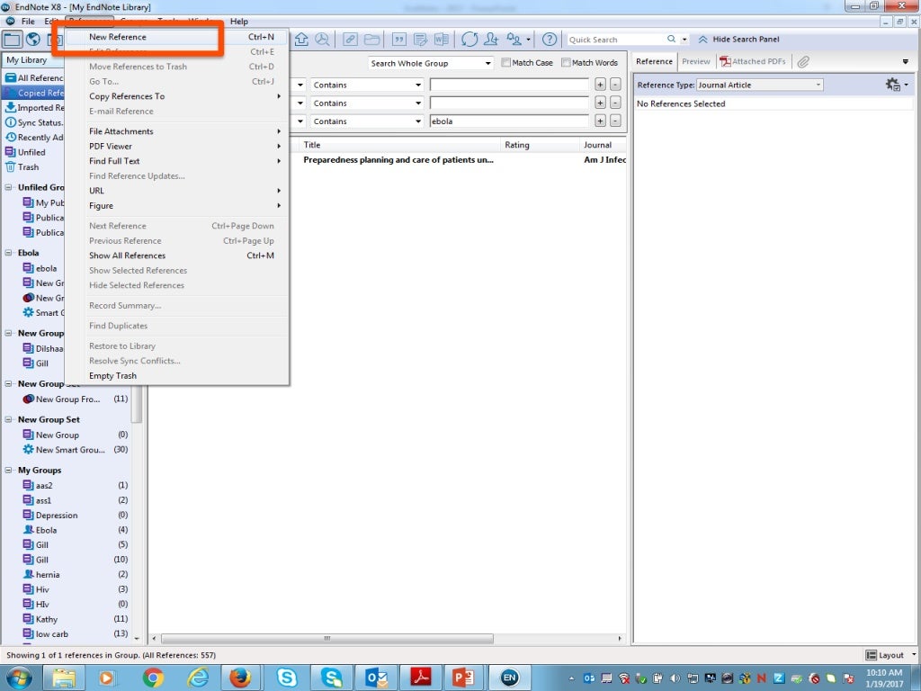Open the Quick Search options dropdown arrow
921x691 pixels.
click(x=684, y=40)
